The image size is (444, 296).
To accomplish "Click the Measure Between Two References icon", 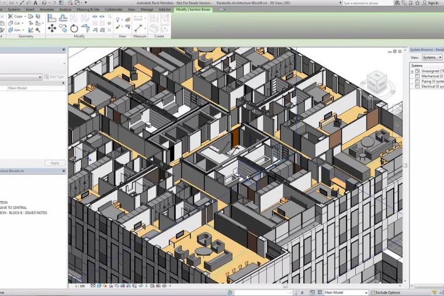I will (x=138, y=18).
